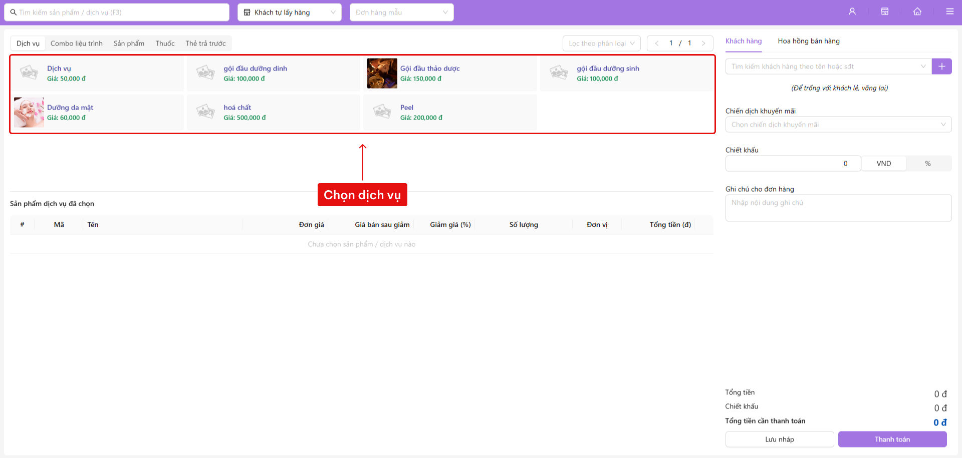Focus the order note text area
Image resolution: width=962 pixels, height=458 pixels.
838,208
